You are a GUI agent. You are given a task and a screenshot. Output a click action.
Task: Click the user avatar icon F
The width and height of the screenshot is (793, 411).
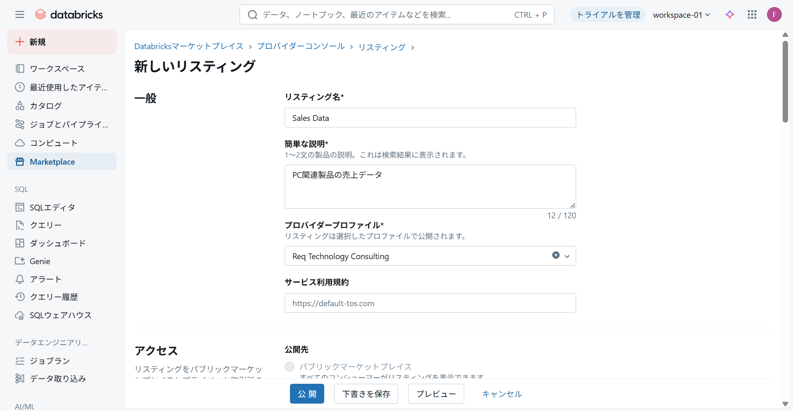tap(774, 15)
